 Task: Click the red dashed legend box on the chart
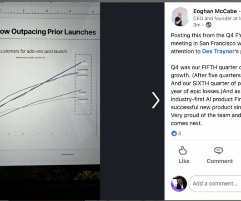(x=83, y=84)
